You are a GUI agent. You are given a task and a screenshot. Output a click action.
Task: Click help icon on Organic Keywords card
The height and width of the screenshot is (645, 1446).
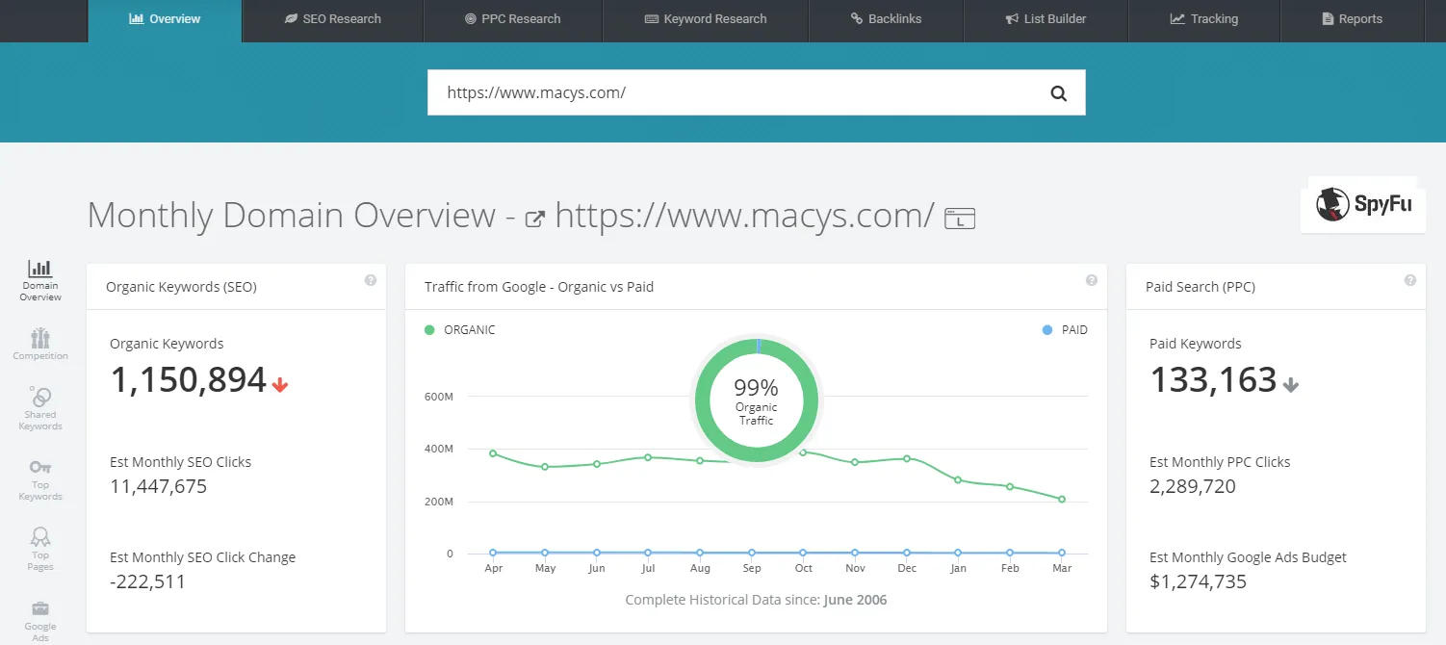[371, 280]
